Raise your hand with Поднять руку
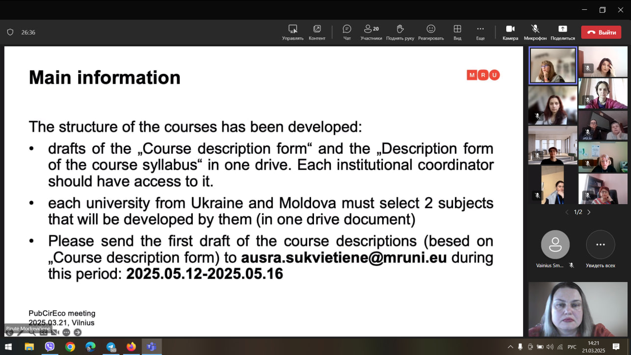 coord(400,32)
